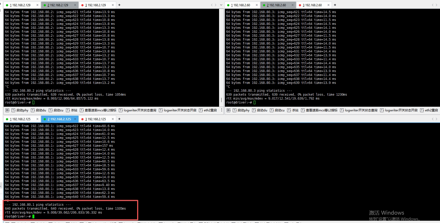Add a new tab in the 192.168.2.60 pane

point(335,5)
